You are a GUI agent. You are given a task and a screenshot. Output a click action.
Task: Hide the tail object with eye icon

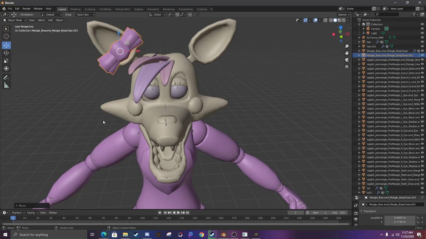pos(422,188)
